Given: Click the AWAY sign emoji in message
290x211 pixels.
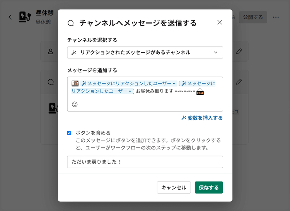Looking at the screenshot, I should 200,91.
